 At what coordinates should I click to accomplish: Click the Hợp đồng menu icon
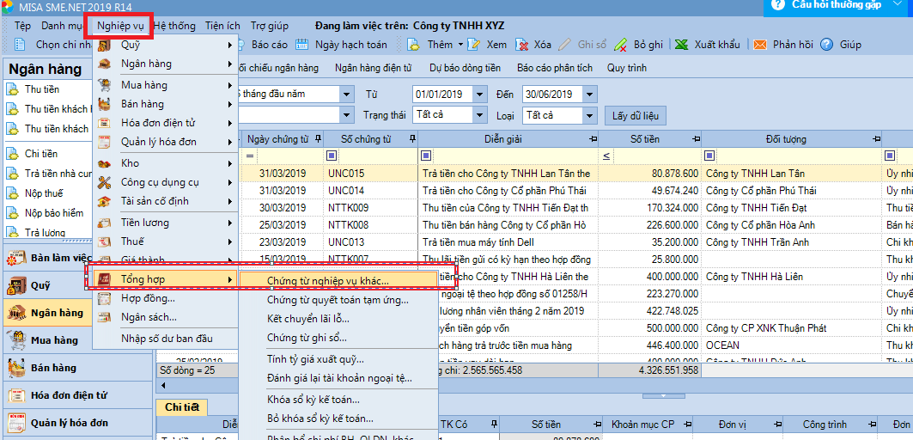coord(104,298)
